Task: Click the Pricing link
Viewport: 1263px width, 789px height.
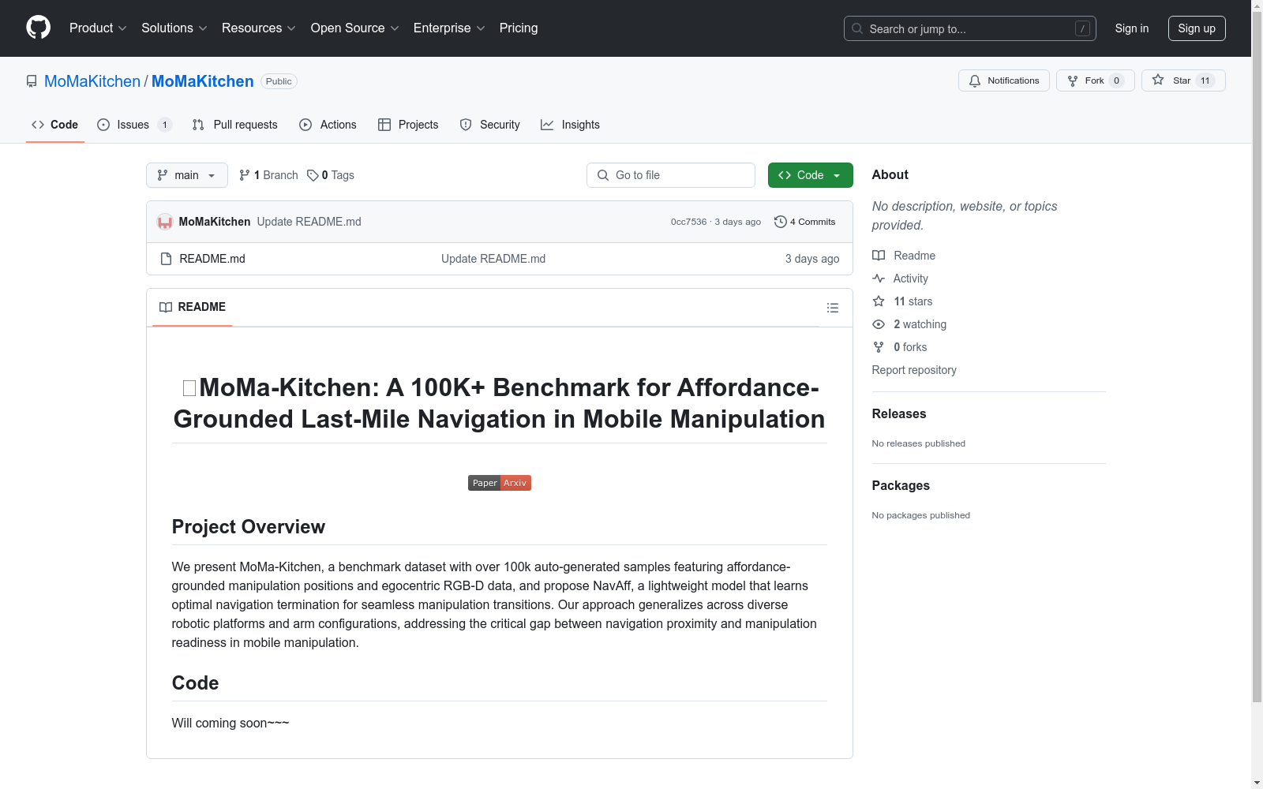Action: (x=519, y=28)
